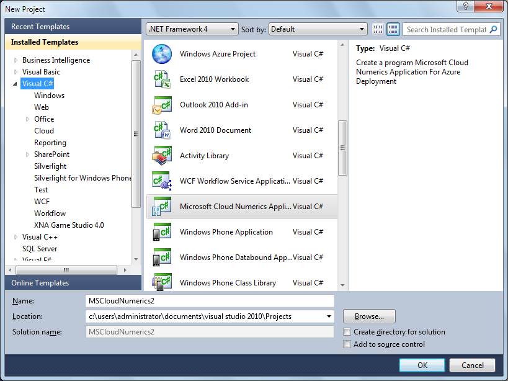Open the .NET Framework 4 dropdown
The width and height of the screenshot is (508, 381).
click(x=192, y=29)
